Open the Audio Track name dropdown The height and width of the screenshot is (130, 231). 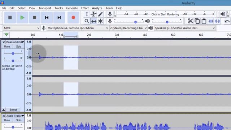15,116
